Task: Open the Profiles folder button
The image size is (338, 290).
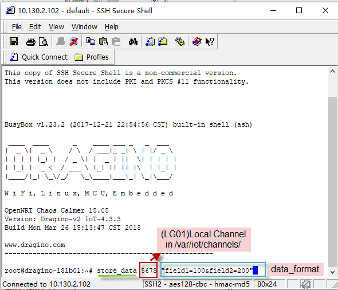Action: pos(92,57)
